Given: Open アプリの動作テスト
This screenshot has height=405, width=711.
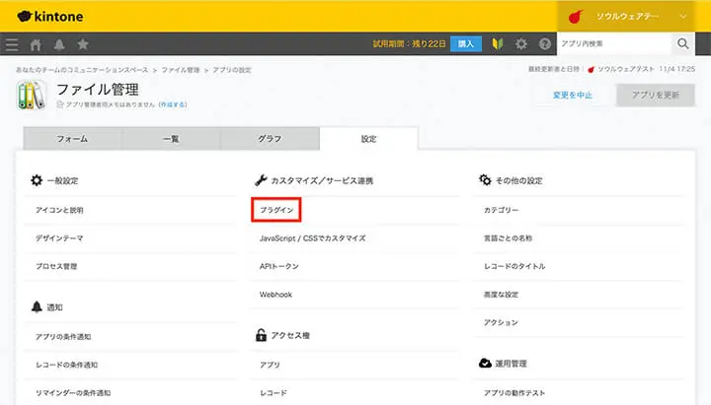Looking at the screenshot, I should [514, 393].
